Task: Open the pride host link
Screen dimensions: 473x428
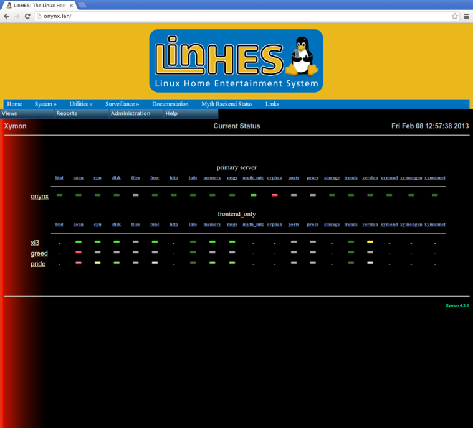Action: point(38,264)
